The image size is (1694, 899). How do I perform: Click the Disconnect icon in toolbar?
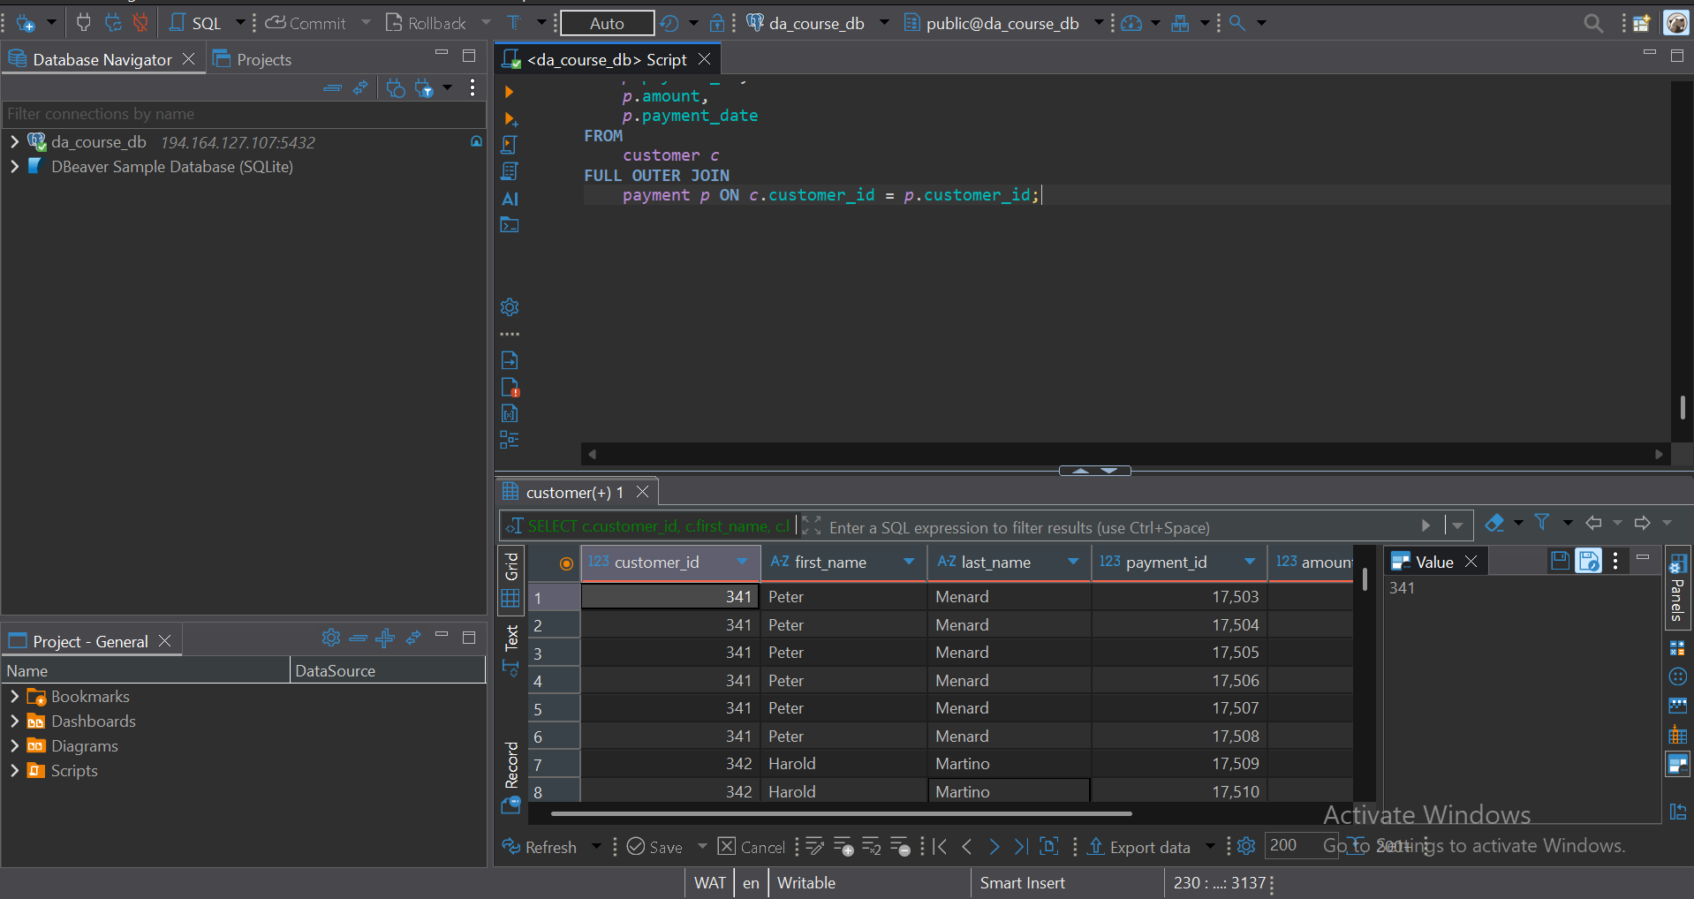click(x=140, y=23)
